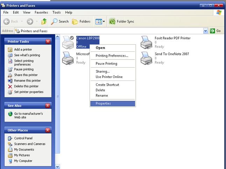Click the Scanners and Cameras link
This screenshot has height=169, width=226.
(30, 144)
